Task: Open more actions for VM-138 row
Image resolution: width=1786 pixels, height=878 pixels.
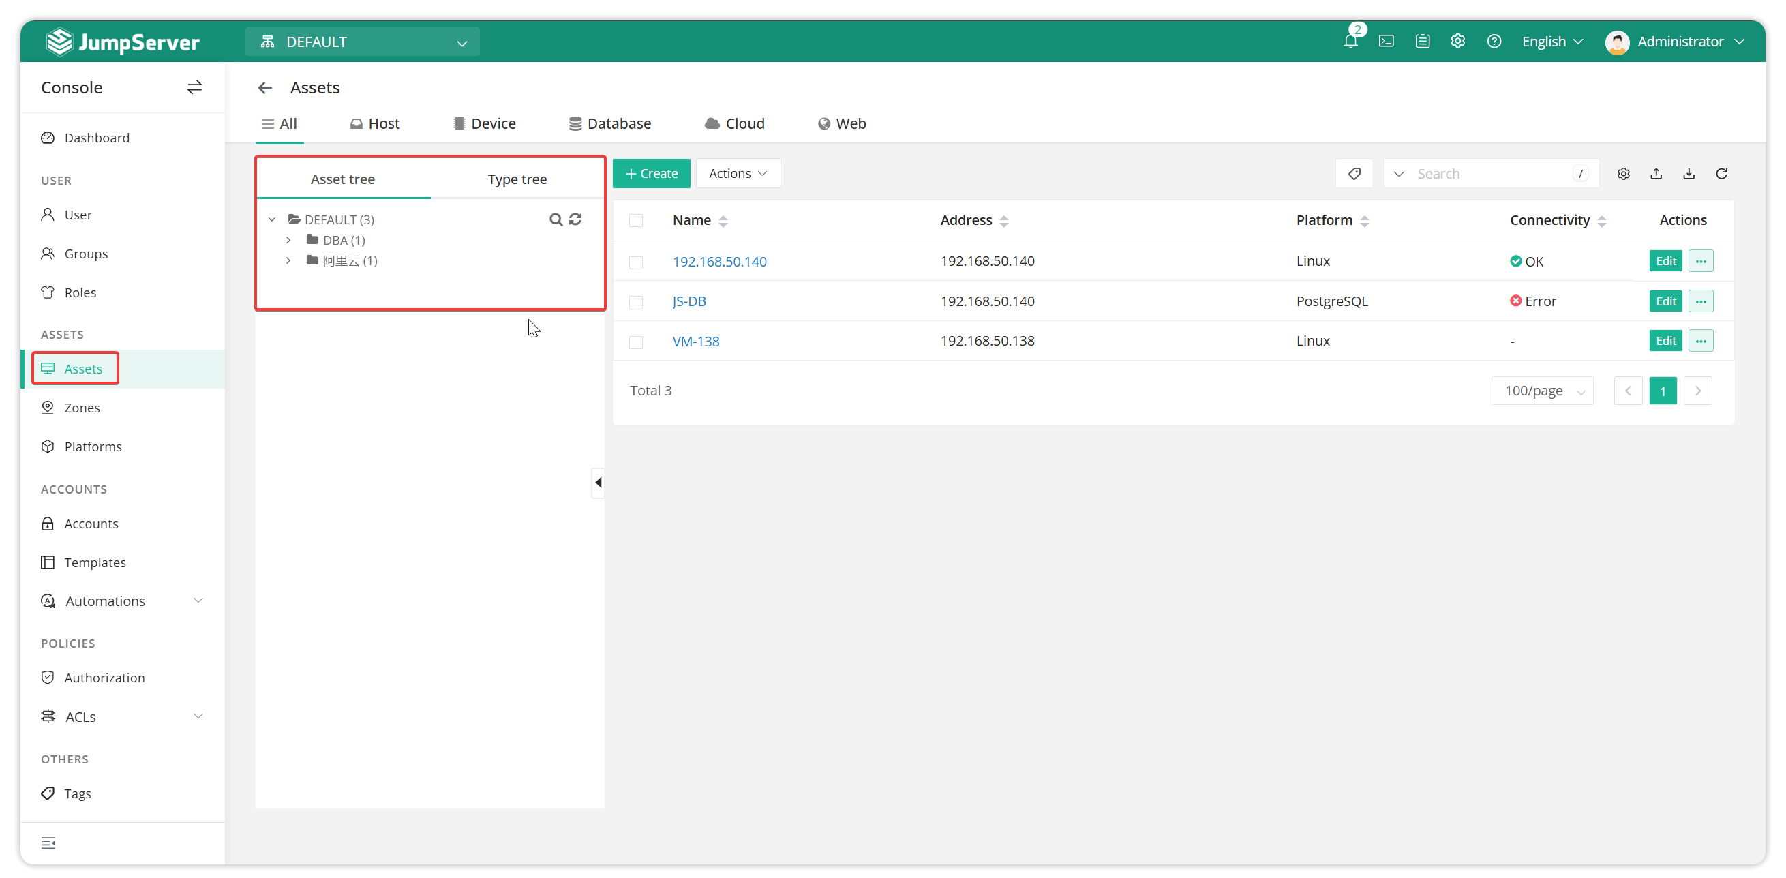Action: pyautogui.click(x=1701, y=341)
